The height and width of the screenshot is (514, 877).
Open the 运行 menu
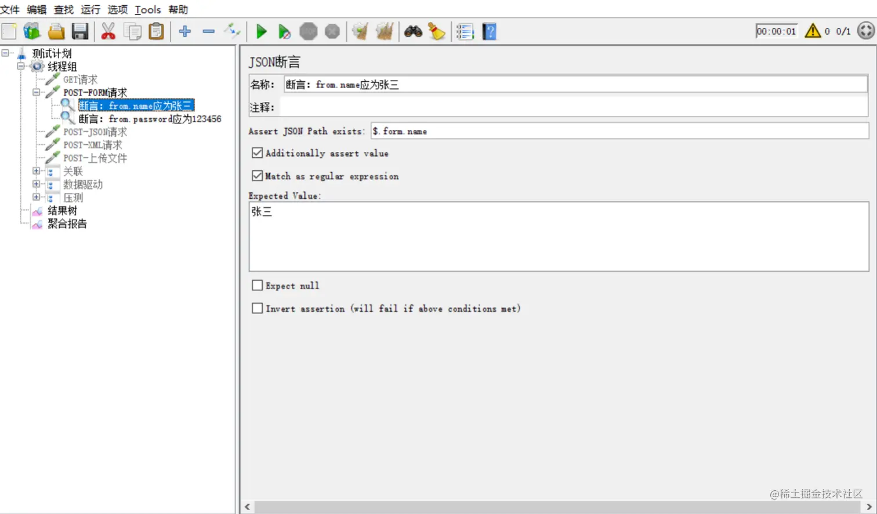90,10
